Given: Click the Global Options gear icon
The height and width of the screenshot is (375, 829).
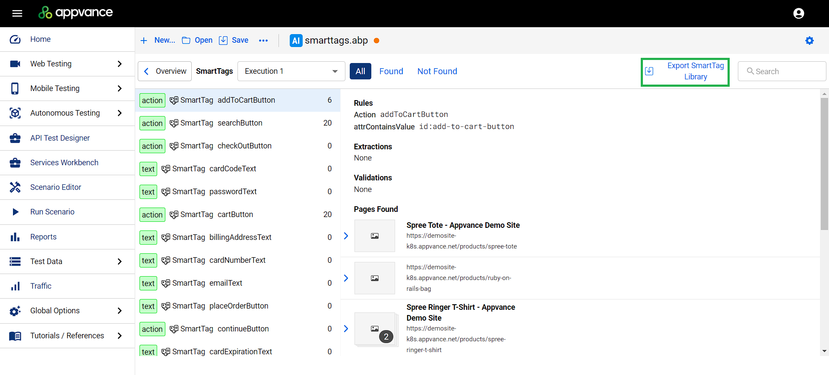Looking at the screenshot, I should (x=15, y=311).
